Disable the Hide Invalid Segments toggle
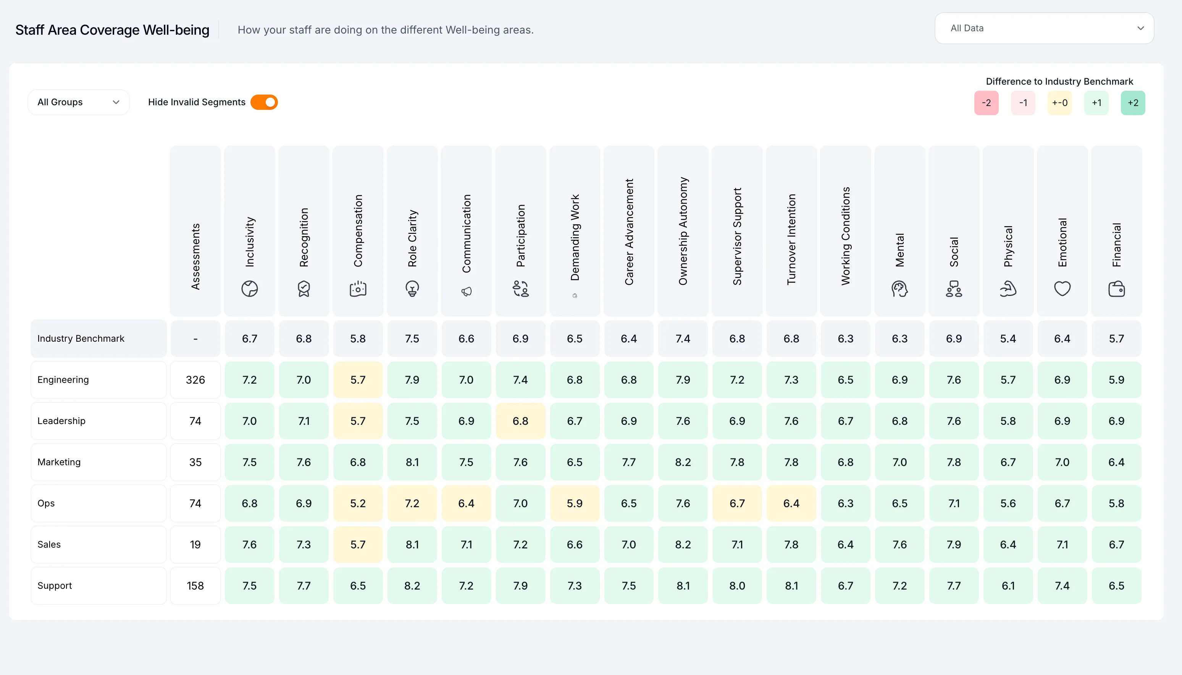The height and width of the screenshot is (675, 1182). tap(264, 102)
